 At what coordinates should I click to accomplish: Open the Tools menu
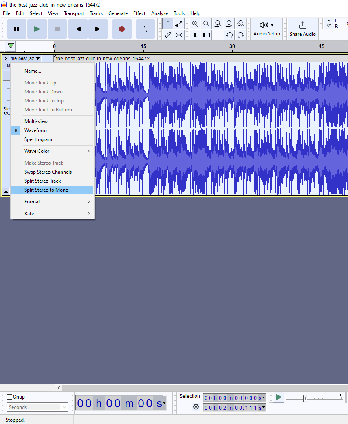coord(179,13)
